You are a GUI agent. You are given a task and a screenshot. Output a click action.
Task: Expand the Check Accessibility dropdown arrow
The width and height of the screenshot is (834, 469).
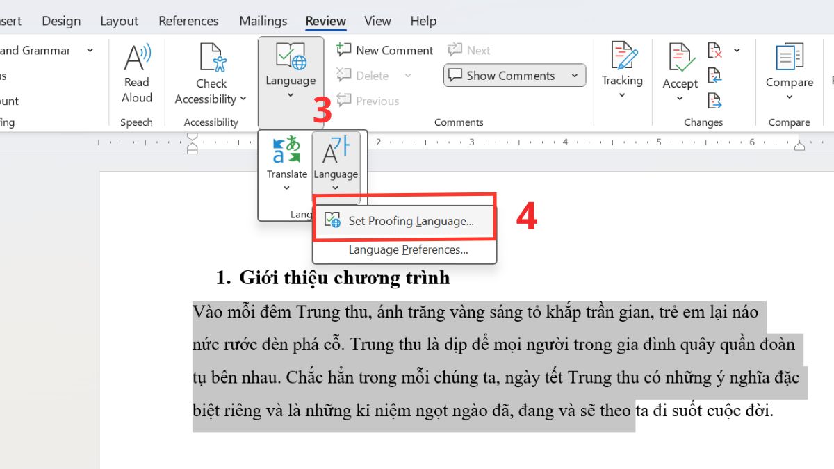243,99
